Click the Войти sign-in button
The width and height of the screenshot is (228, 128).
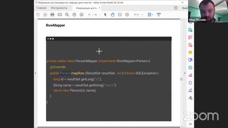point(185,8)
